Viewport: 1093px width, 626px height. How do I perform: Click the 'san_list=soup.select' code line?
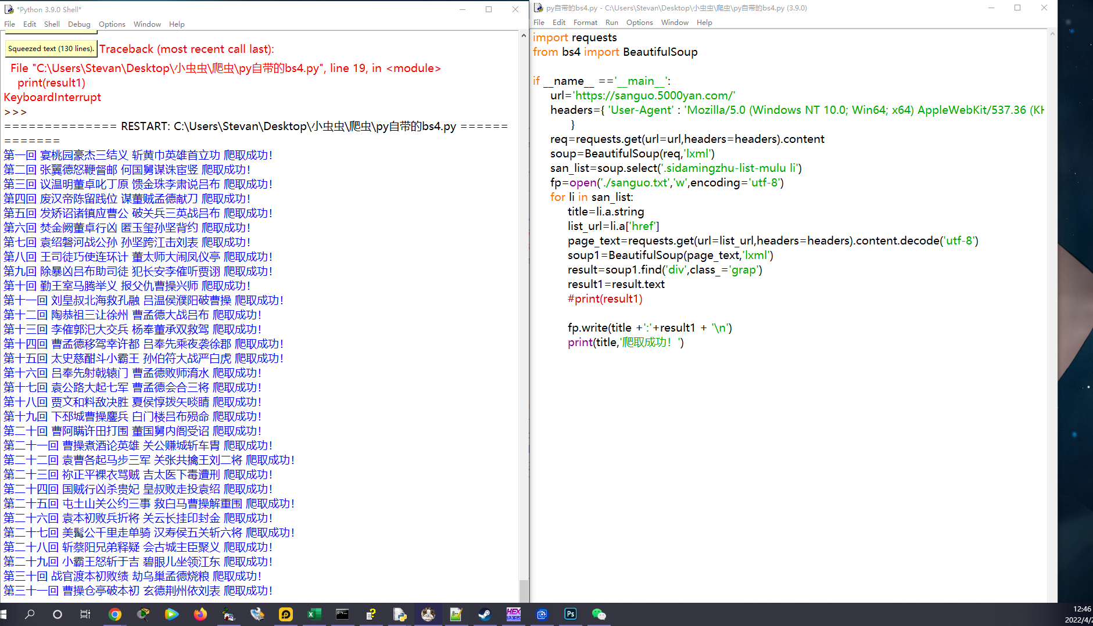676,168
